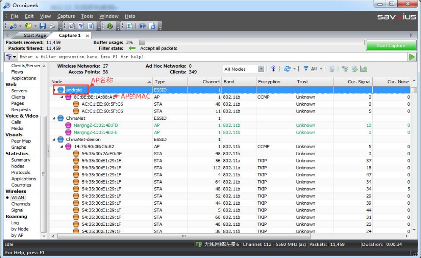
Task: Collapse the 14:75:90:0B:C6:B2 AP node
Action: 62,146
